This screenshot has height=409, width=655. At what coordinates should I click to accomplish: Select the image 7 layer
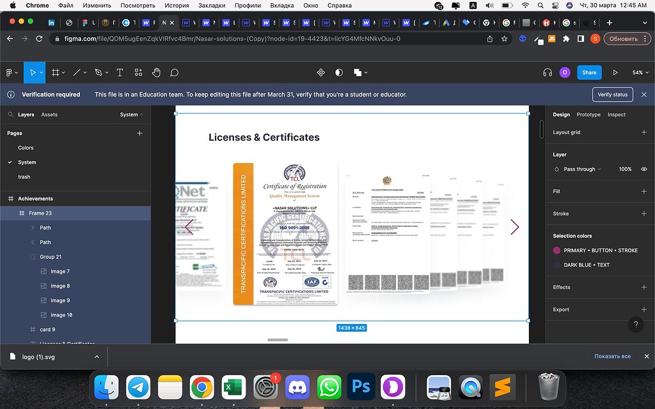60,272
